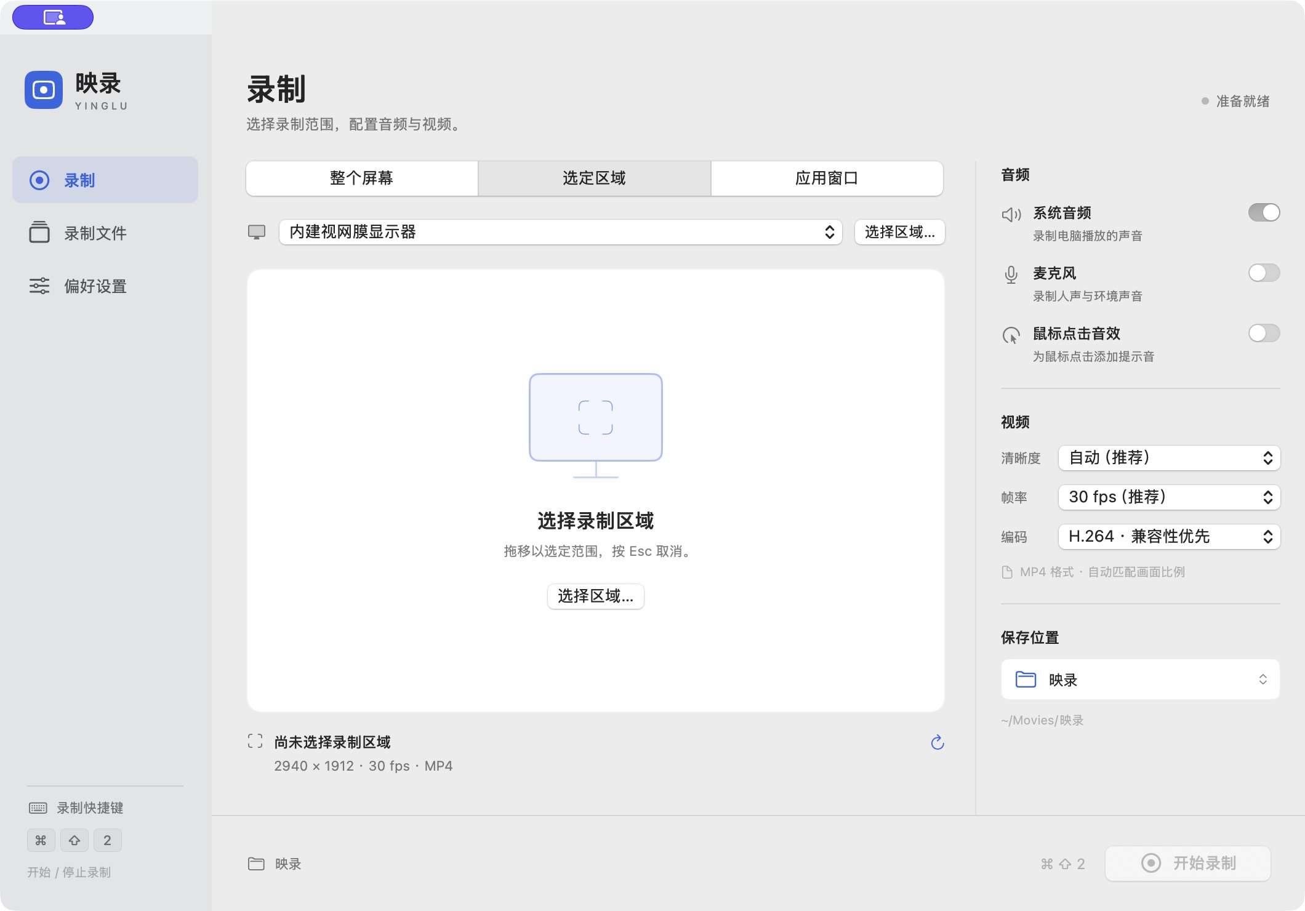
Task: Click the 映录 folder in the bottom bar
Action: 275,864
